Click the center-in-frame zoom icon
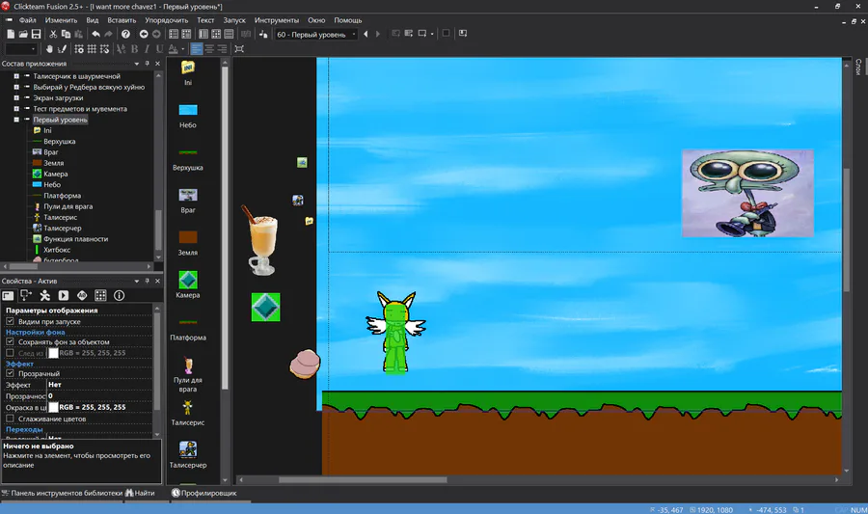 tap(239, 49)
